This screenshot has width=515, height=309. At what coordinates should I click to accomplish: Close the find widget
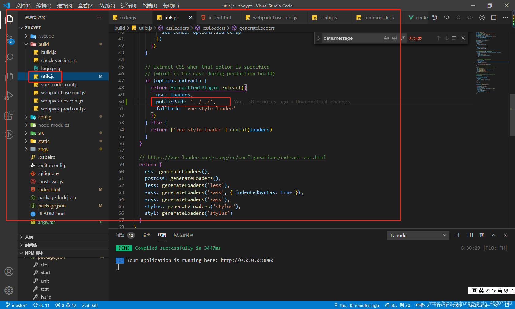(463, 38)
